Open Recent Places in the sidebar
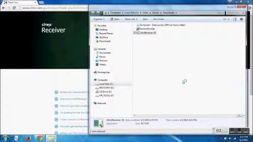 pyautogui.click(x=106, y=34)
